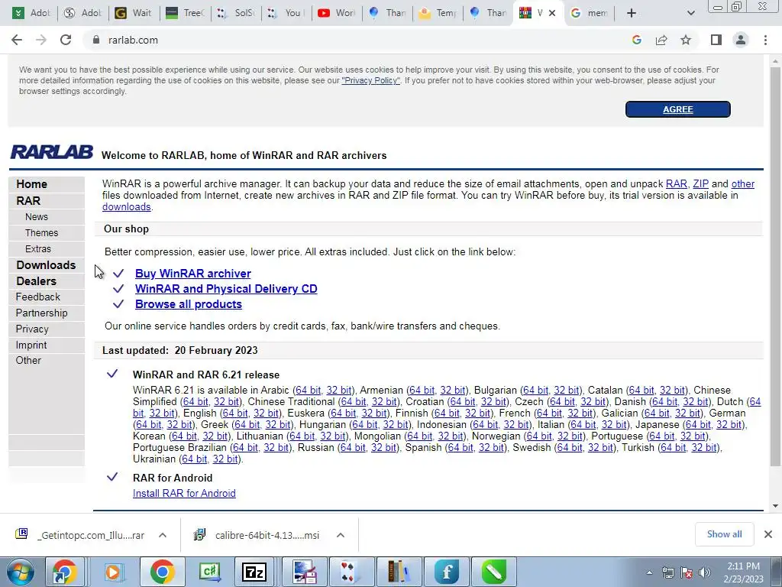Open the Chrome three-dot menu
Screen dimensions: 782x587
tap(765, 40)
